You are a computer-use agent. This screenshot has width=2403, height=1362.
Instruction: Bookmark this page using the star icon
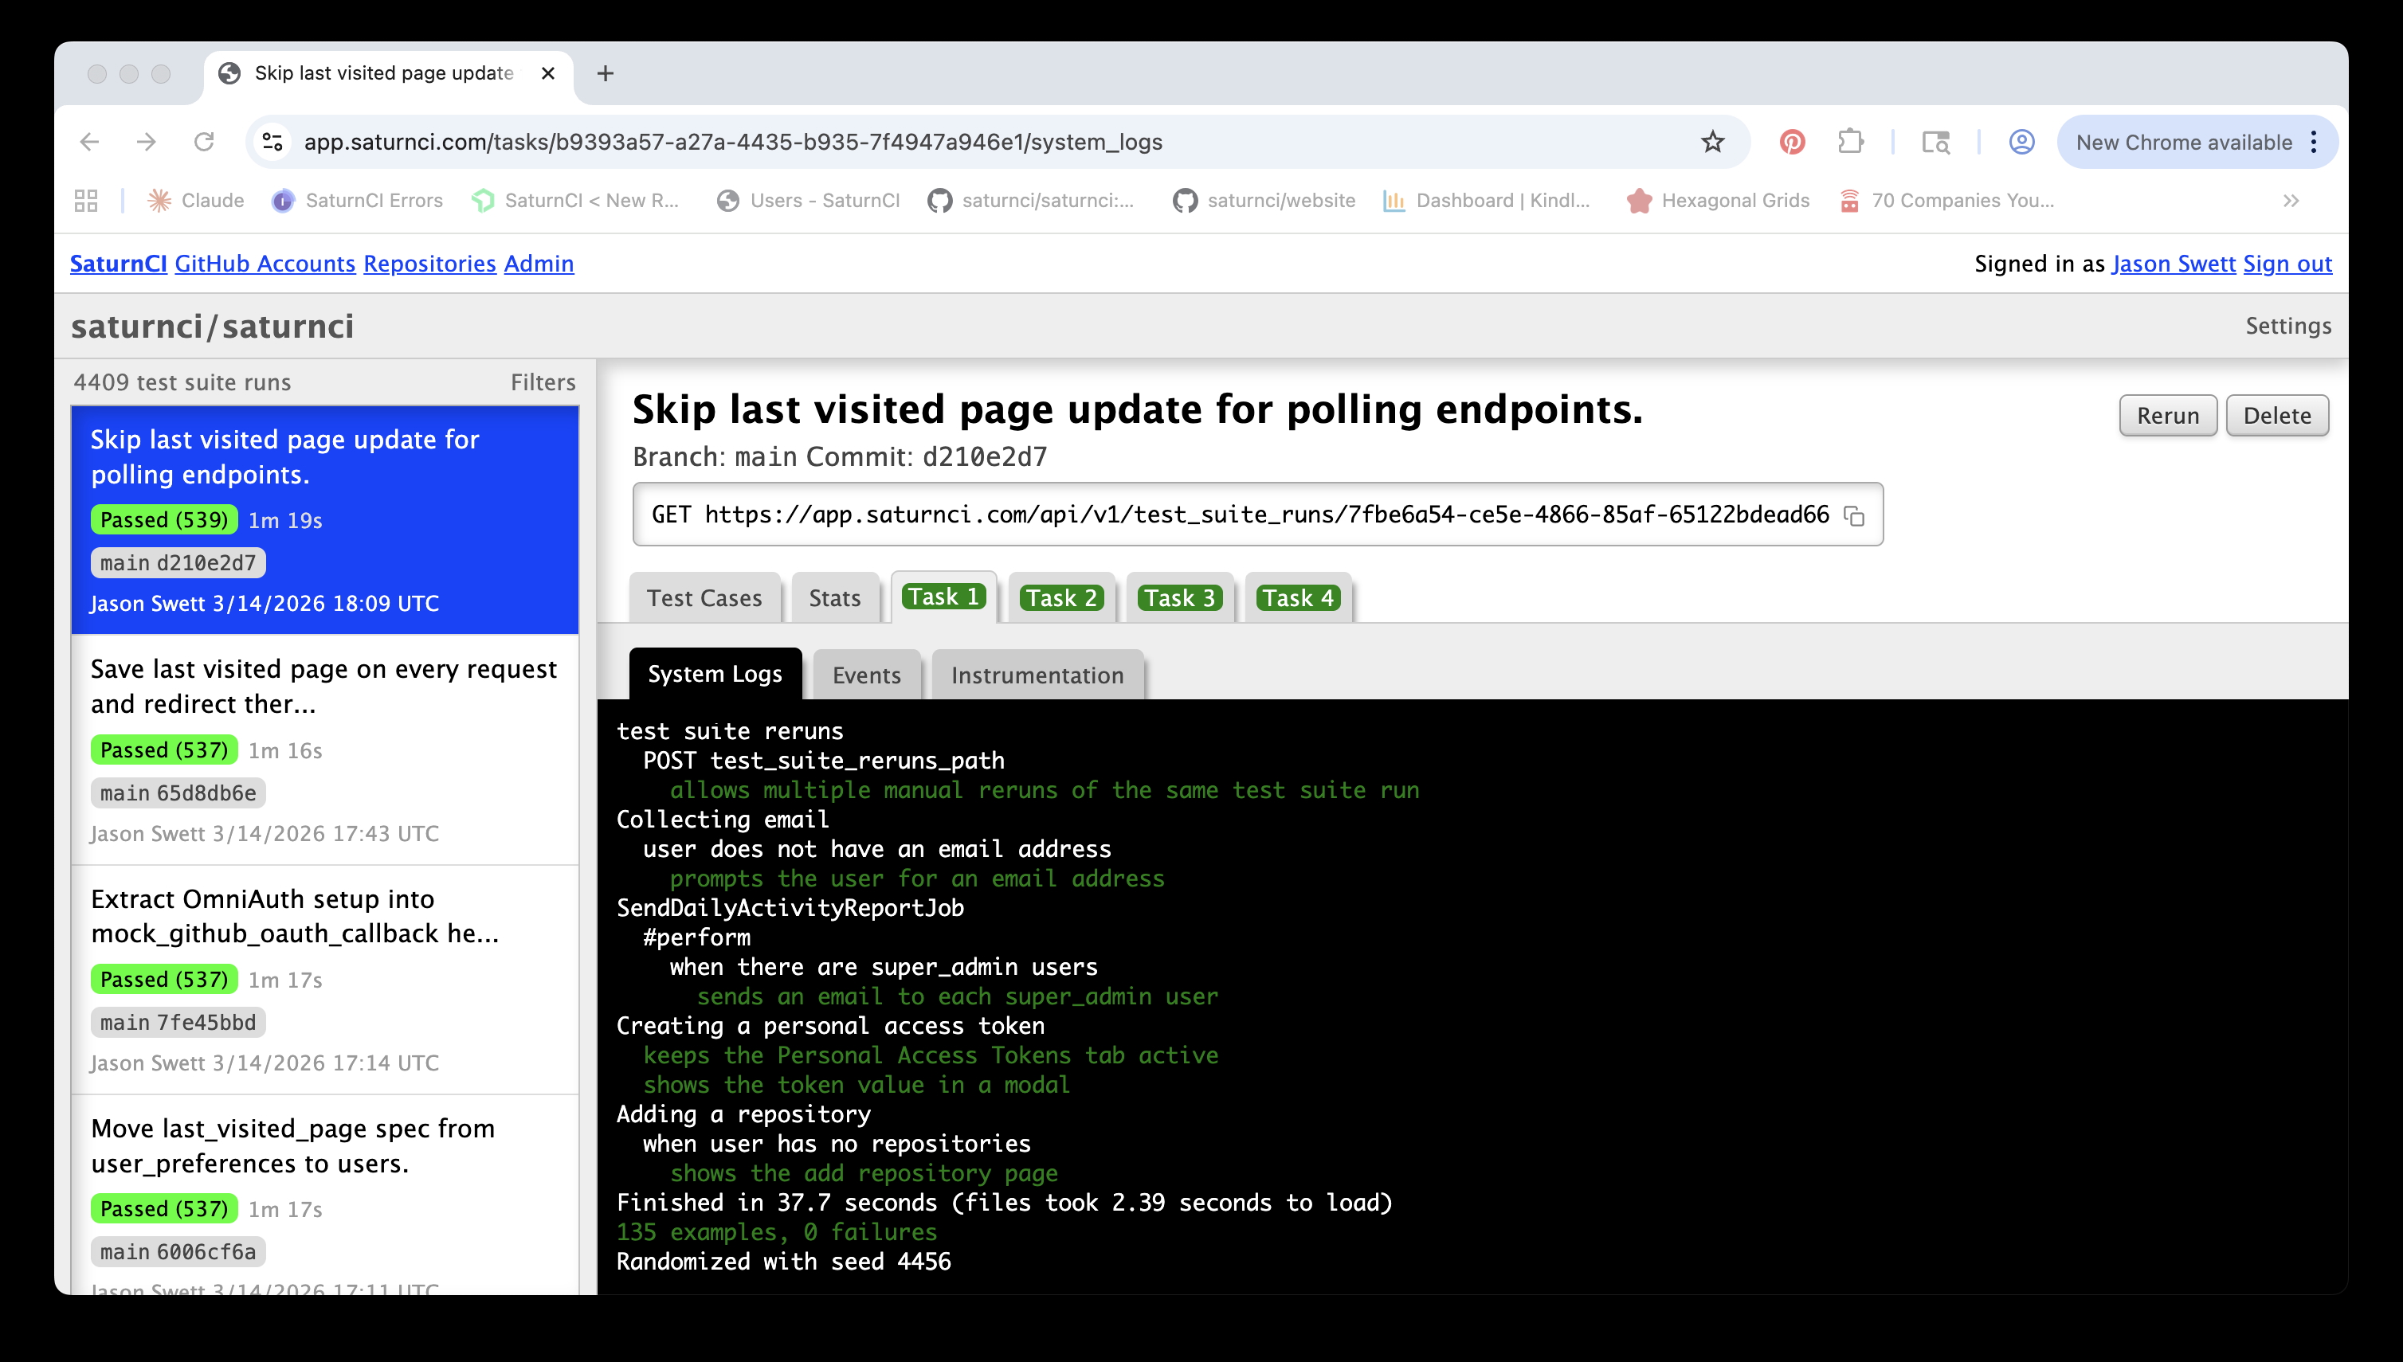(1712, 141)
